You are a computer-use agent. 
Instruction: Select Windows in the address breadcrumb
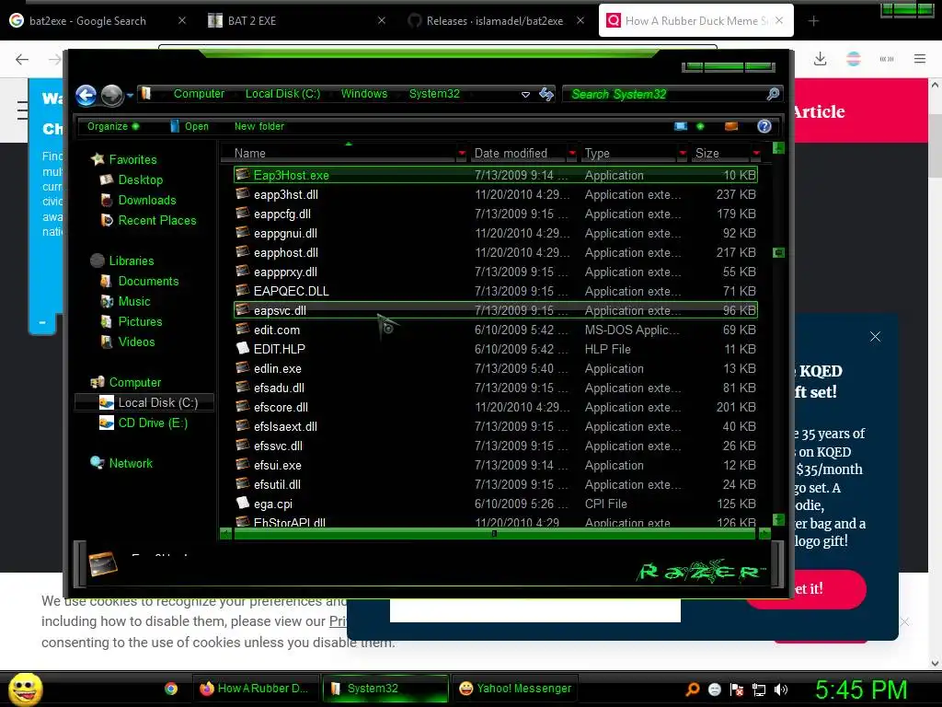(364, 94)
